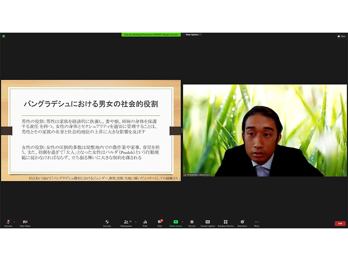
Task: Enable Closed Caption
Action: (207, 223)
